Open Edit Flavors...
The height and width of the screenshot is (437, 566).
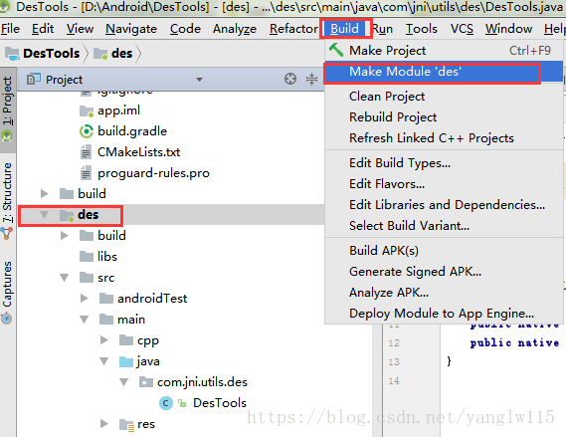point(444,184)
